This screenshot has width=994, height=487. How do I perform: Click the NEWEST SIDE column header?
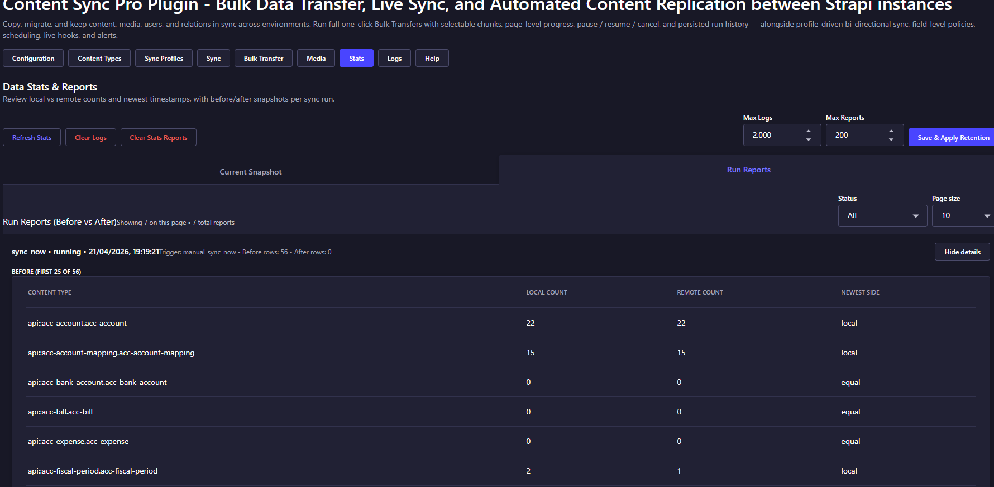coord(860,292)
